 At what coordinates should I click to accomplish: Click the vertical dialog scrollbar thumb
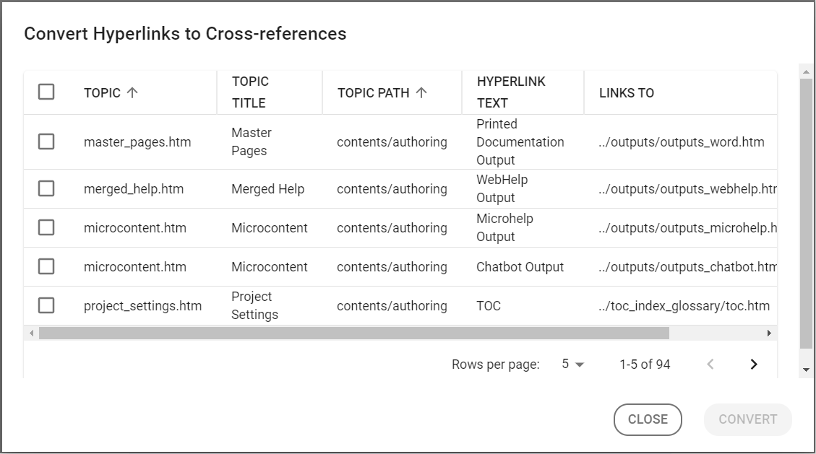806,213
